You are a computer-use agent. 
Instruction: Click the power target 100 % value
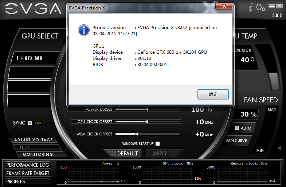click(x=201, y=109)
